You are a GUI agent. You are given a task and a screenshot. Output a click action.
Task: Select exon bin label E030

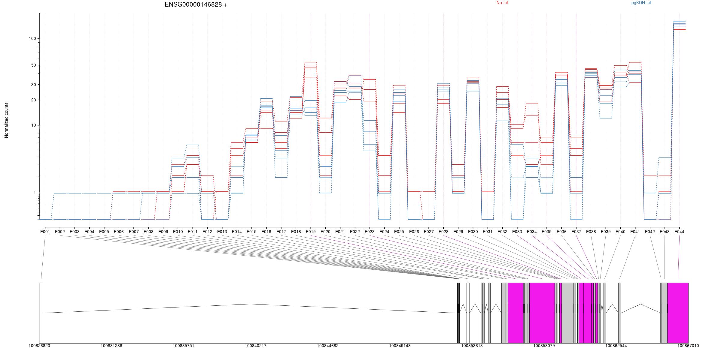click(473, 232)
